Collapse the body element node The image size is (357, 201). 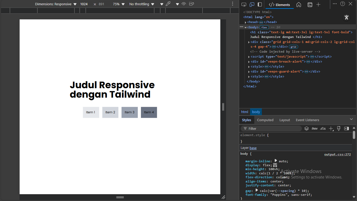pyautogui.click(x=245, y=27)
